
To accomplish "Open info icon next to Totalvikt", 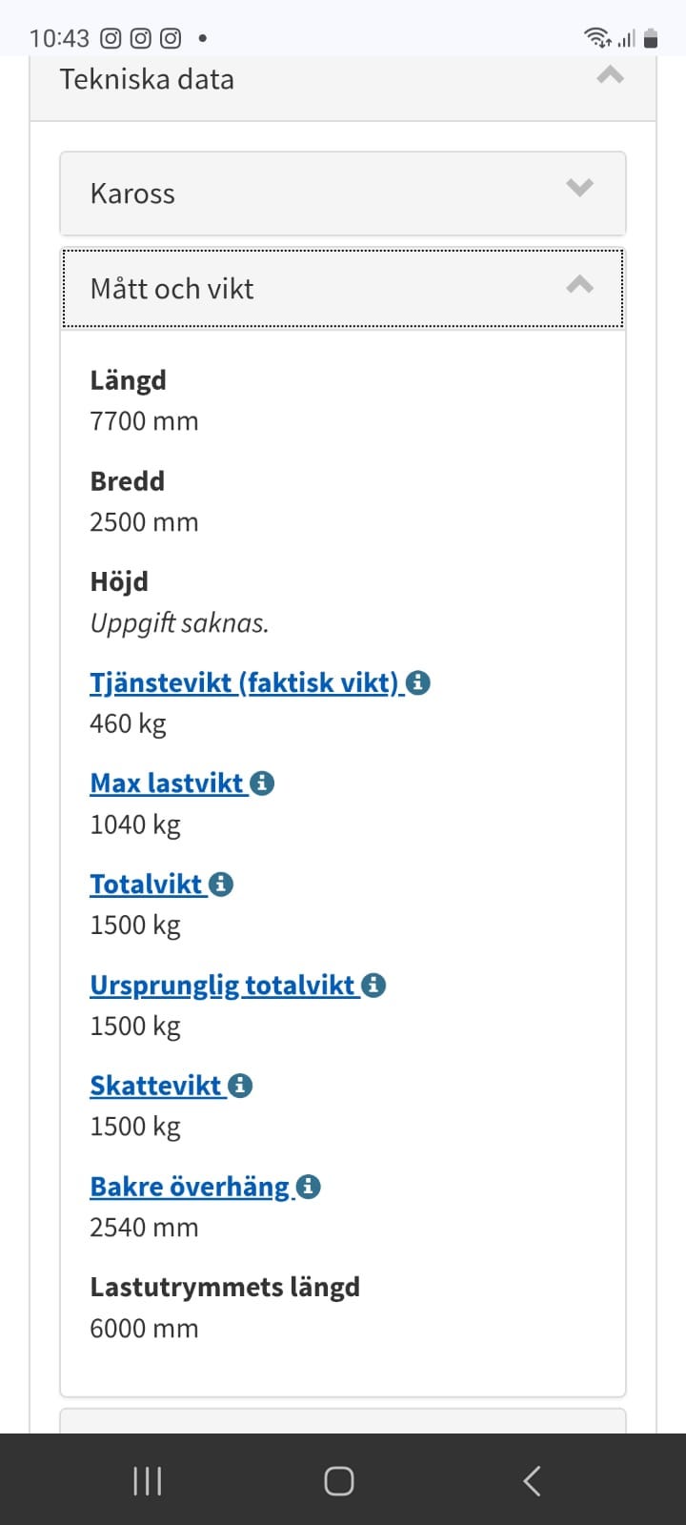I will 221,884.
